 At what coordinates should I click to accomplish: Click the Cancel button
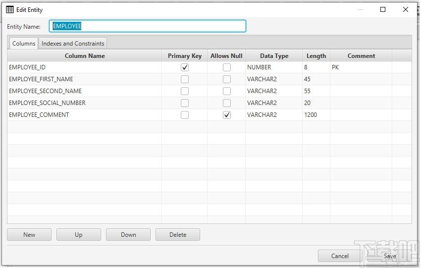340,256
